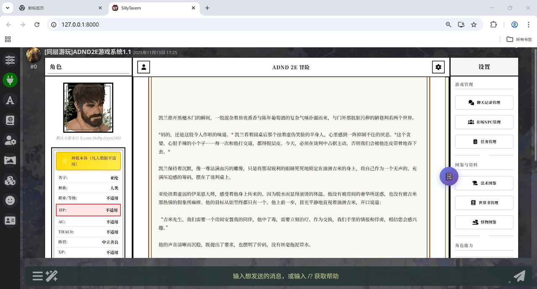Open the browser extensions puzzle icon
Image resolution: width=537 pixels, height=289 pixels.
click(x=494, y=25)
